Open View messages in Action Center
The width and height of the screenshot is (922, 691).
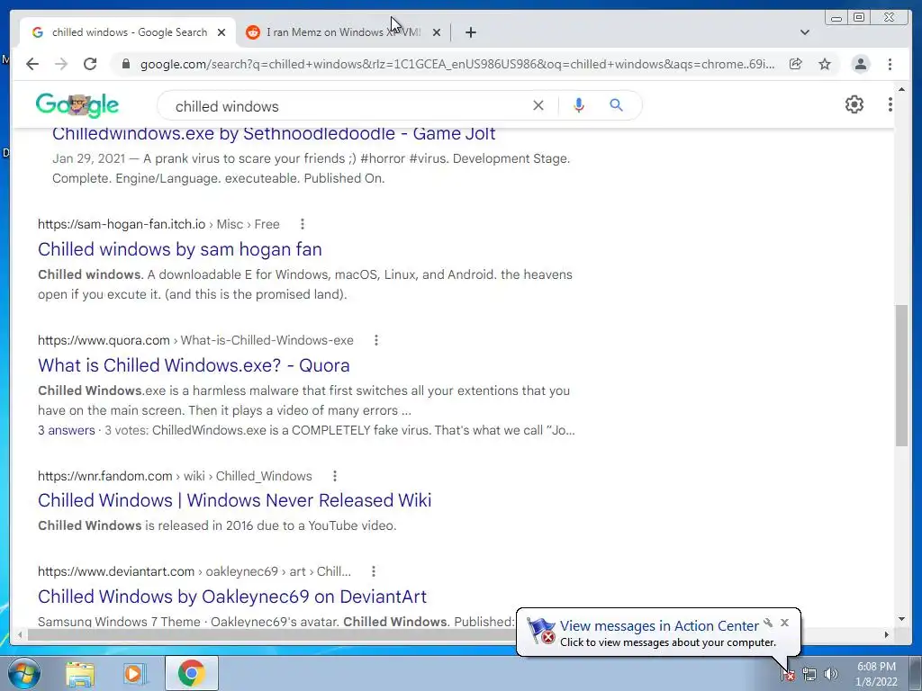[x=658, y=626]
